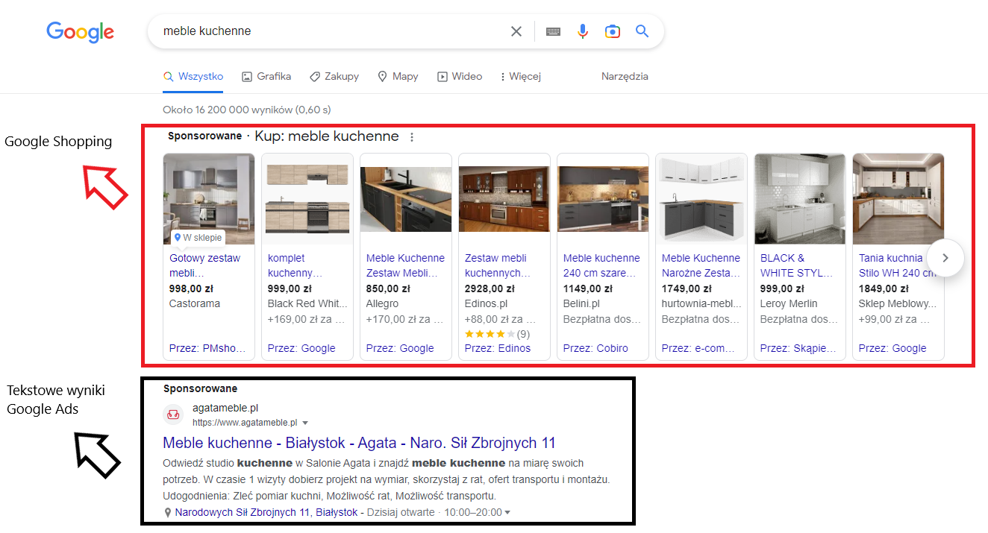Click Przez: e-com link
This screenshot has width=988, height=533.
pyautogui.click(x=698, y=348)
